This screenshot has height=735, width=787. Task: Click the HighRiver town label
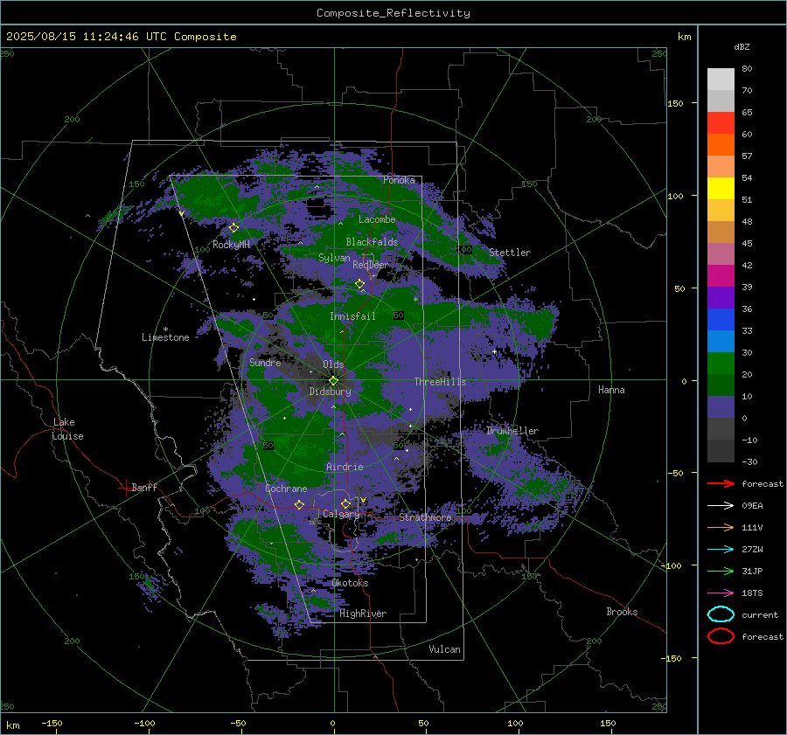click(x=363, y=614)
